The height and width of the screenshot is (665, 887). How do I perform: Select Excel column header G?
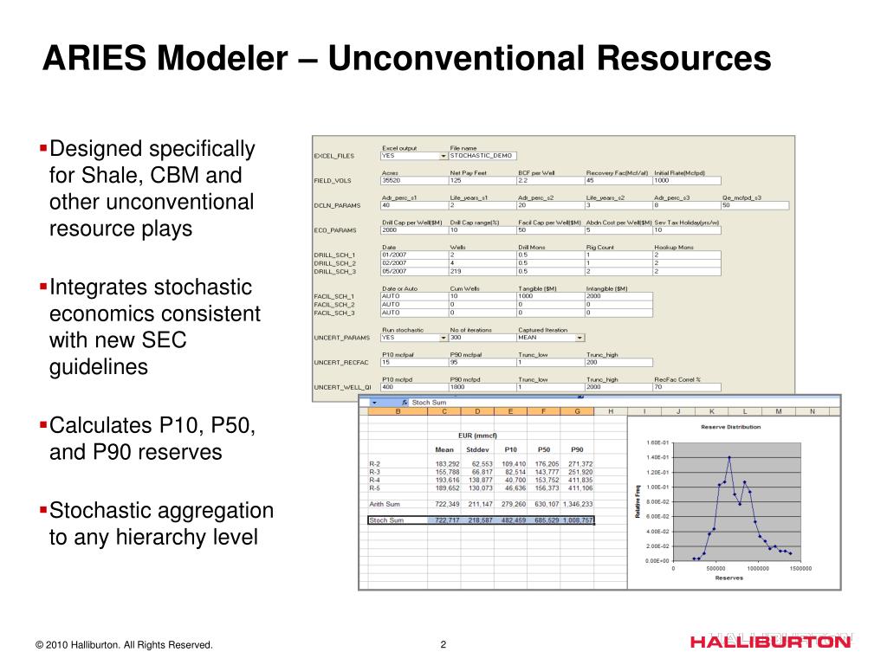click(x=577, y=411)
